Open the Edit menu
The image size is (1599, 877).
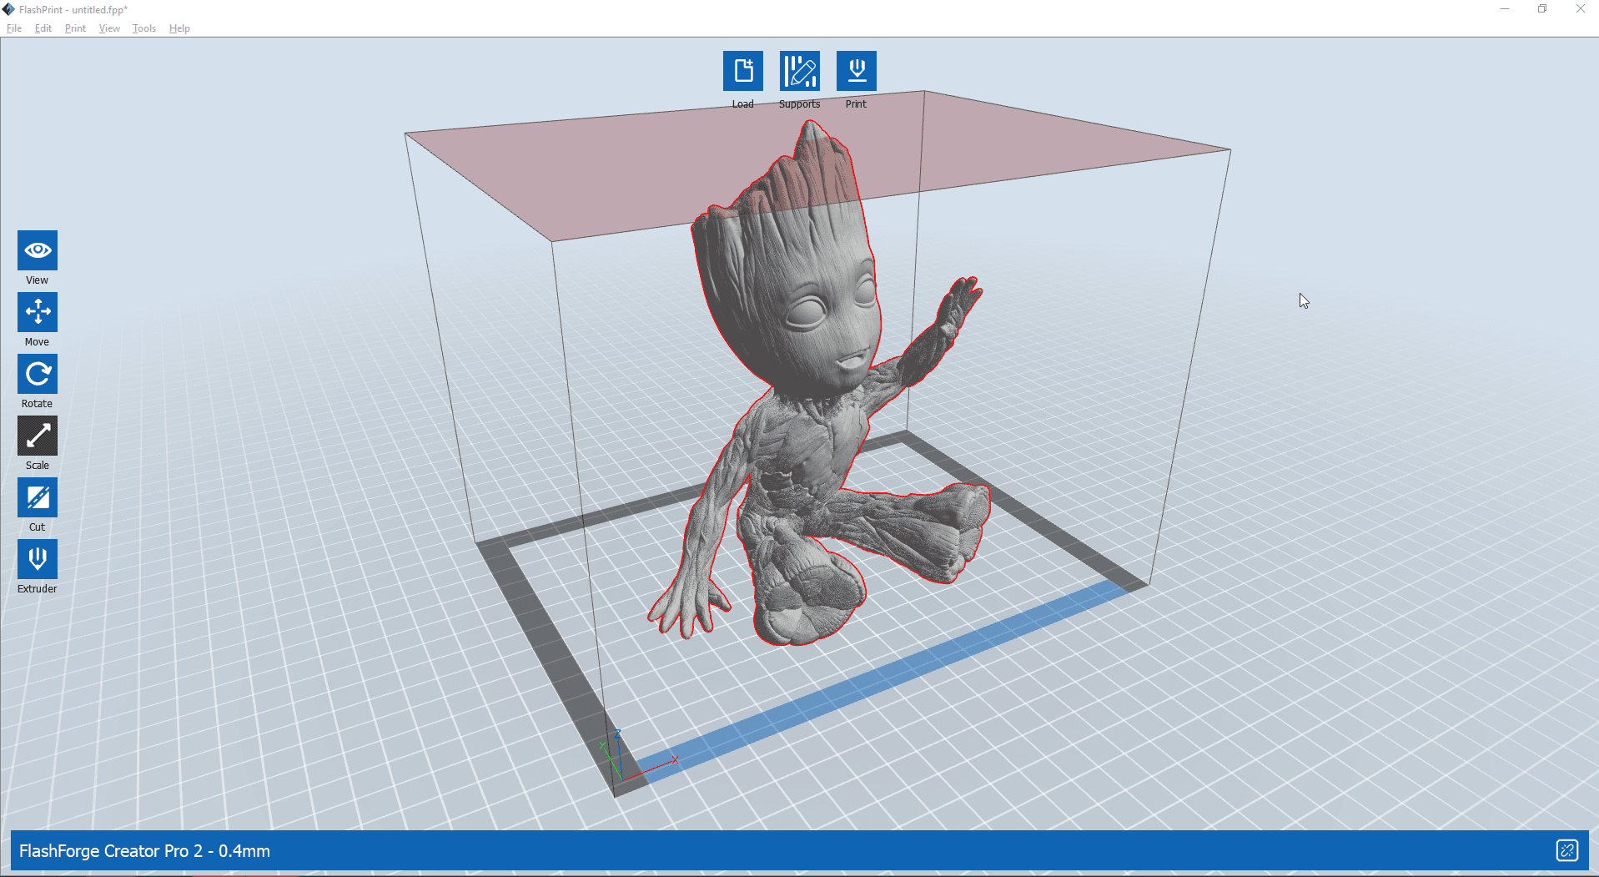pos(43,28)
